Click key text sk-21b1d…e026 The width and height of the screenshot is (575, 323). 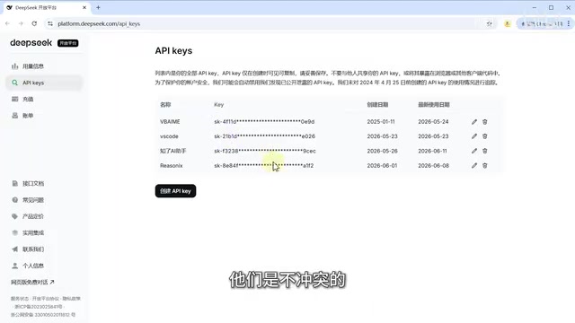[265, 136]
